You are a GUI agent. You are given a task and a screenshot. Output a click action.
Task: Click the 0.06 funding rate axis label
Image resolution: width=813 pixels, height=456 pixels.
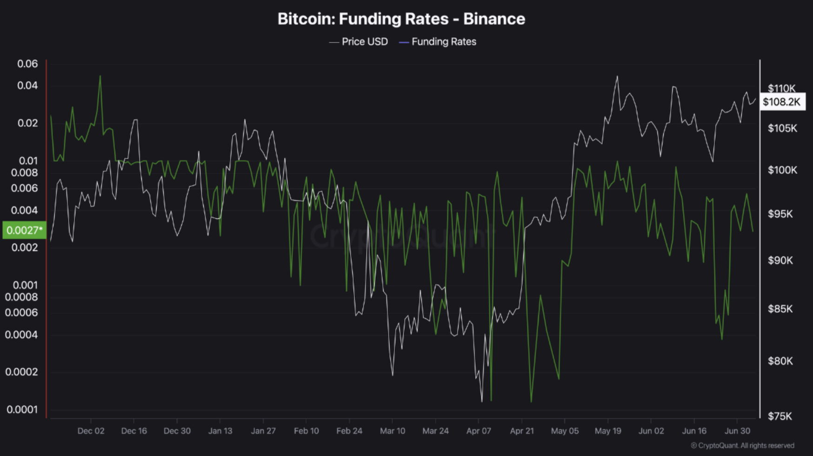[27, 64]
